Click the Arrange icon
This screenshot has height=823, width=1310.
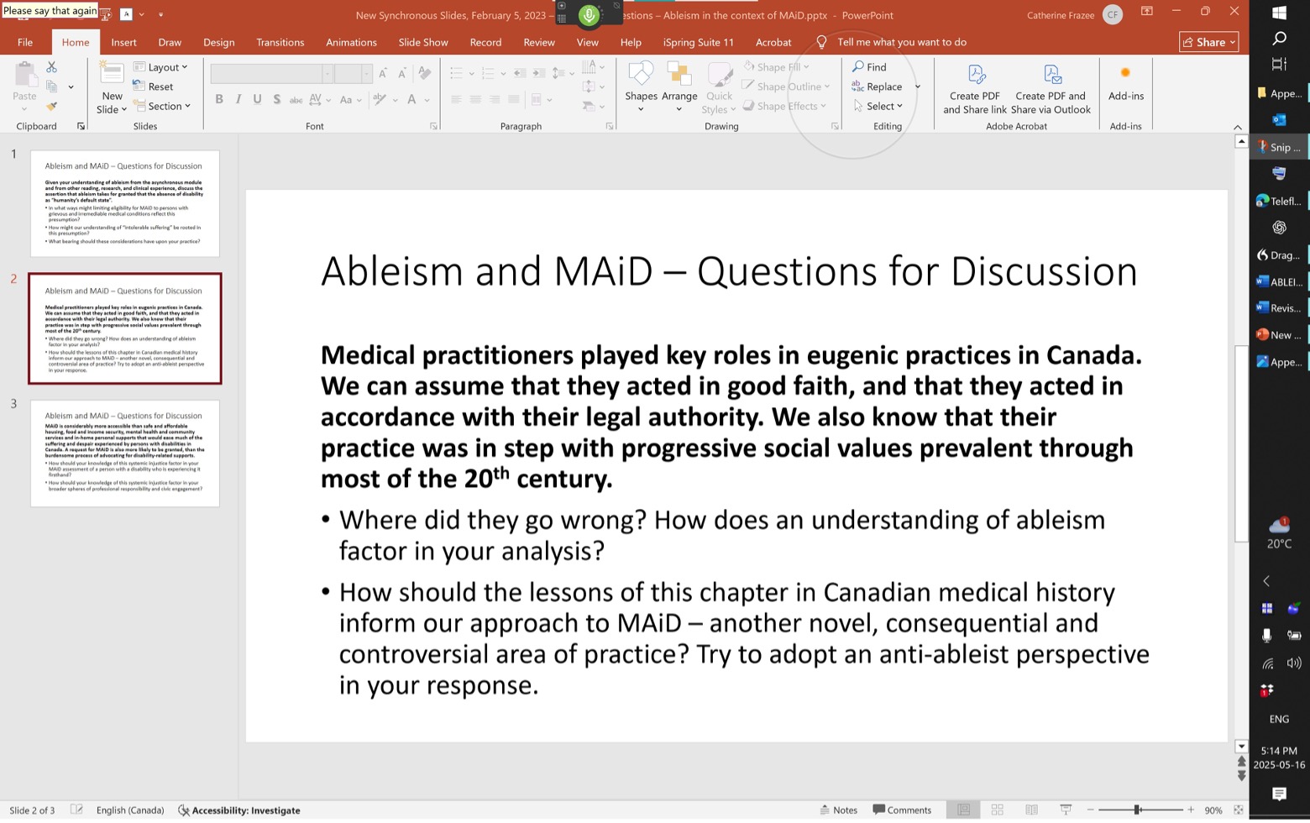coord(679,76)
